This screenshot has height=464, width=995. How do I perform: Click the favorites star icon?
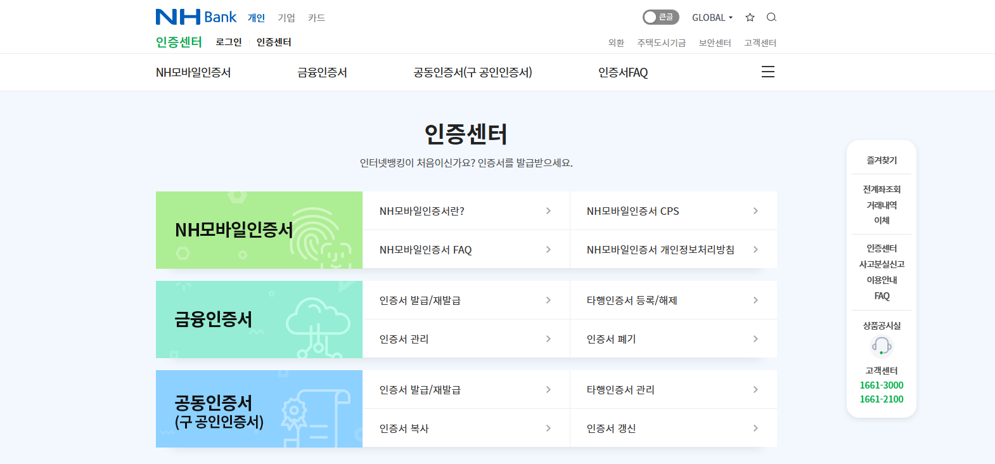pos(750,18)
